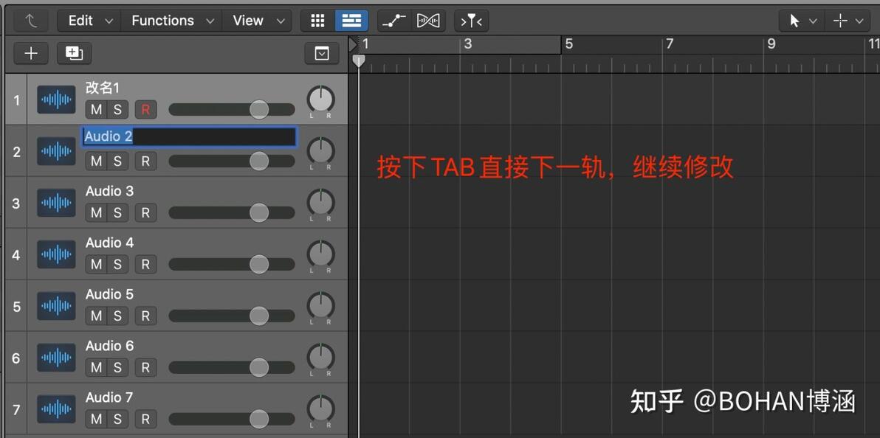
Task: Record-enable the Audio 6 track
Action: (146, 367)
